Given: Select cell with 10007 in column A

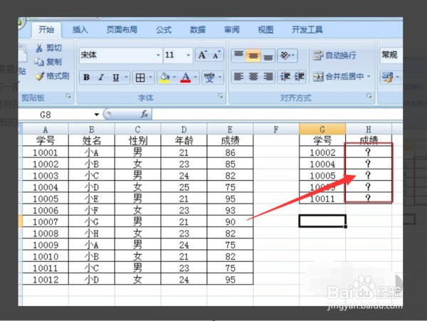Looking at the screenshot, I should (46, 222).
